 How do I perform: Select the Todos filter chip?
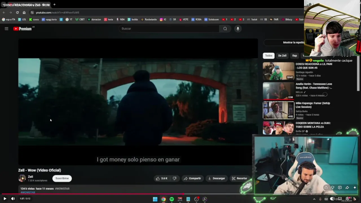point(268,56)
